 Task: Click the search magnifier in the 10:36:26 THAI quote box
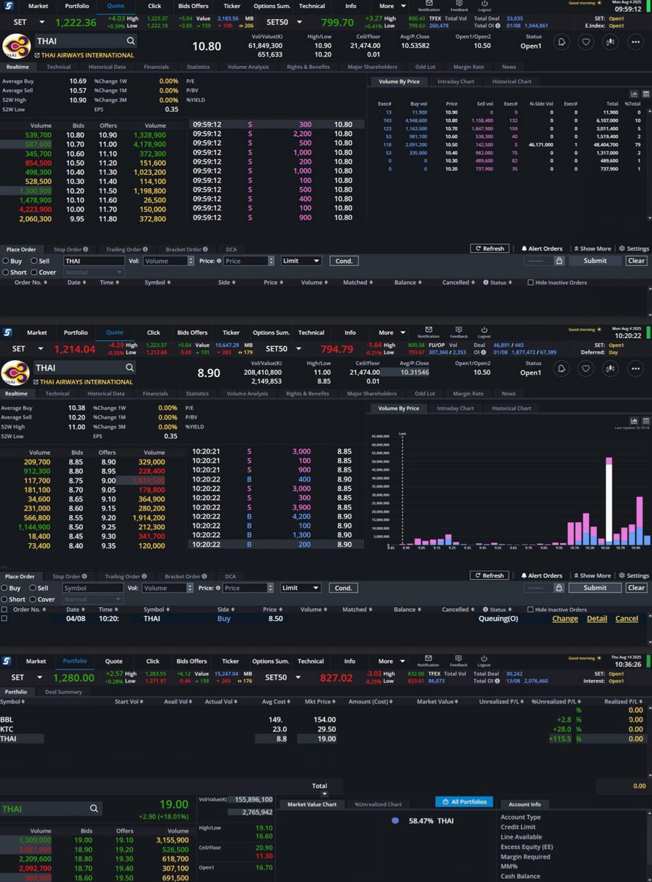(x=94, y=808)
